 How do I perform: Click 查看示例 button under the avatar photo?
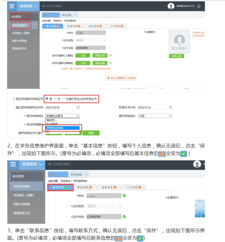click(x=176, y=56)
